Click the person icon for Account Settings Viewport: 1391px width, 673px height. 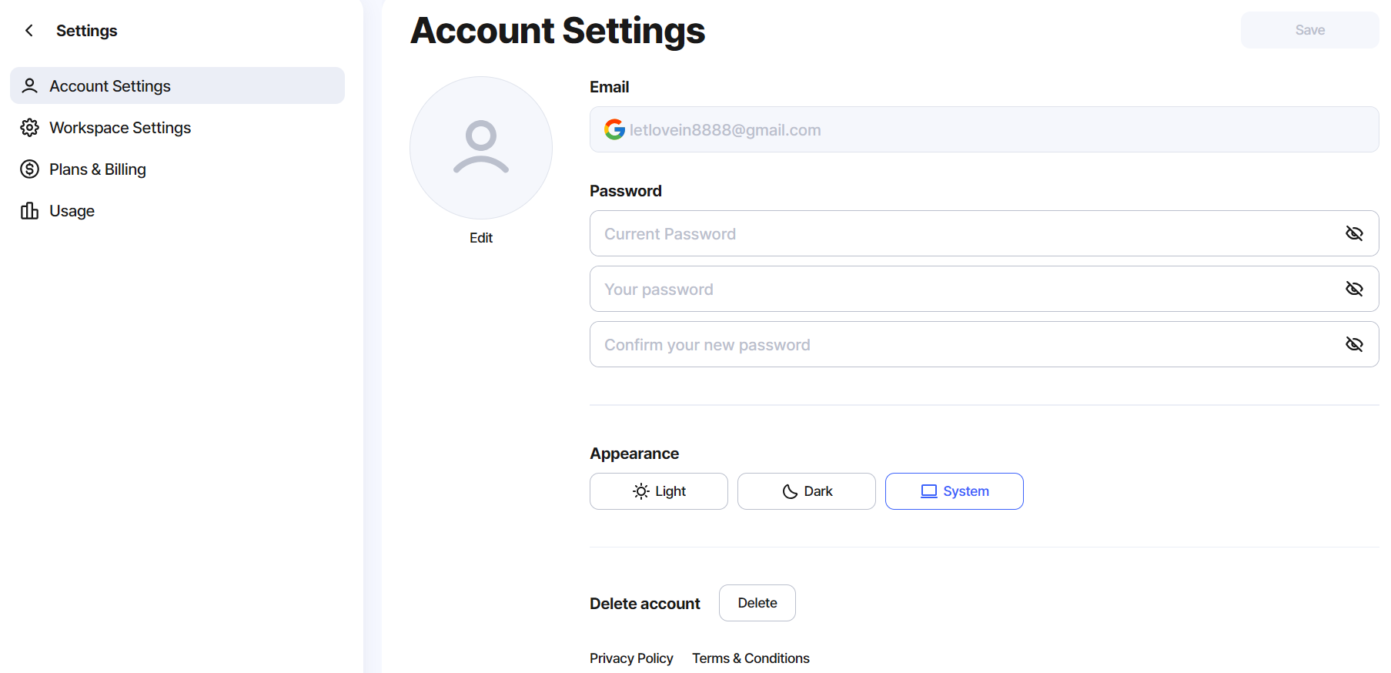tap(29, 85)
